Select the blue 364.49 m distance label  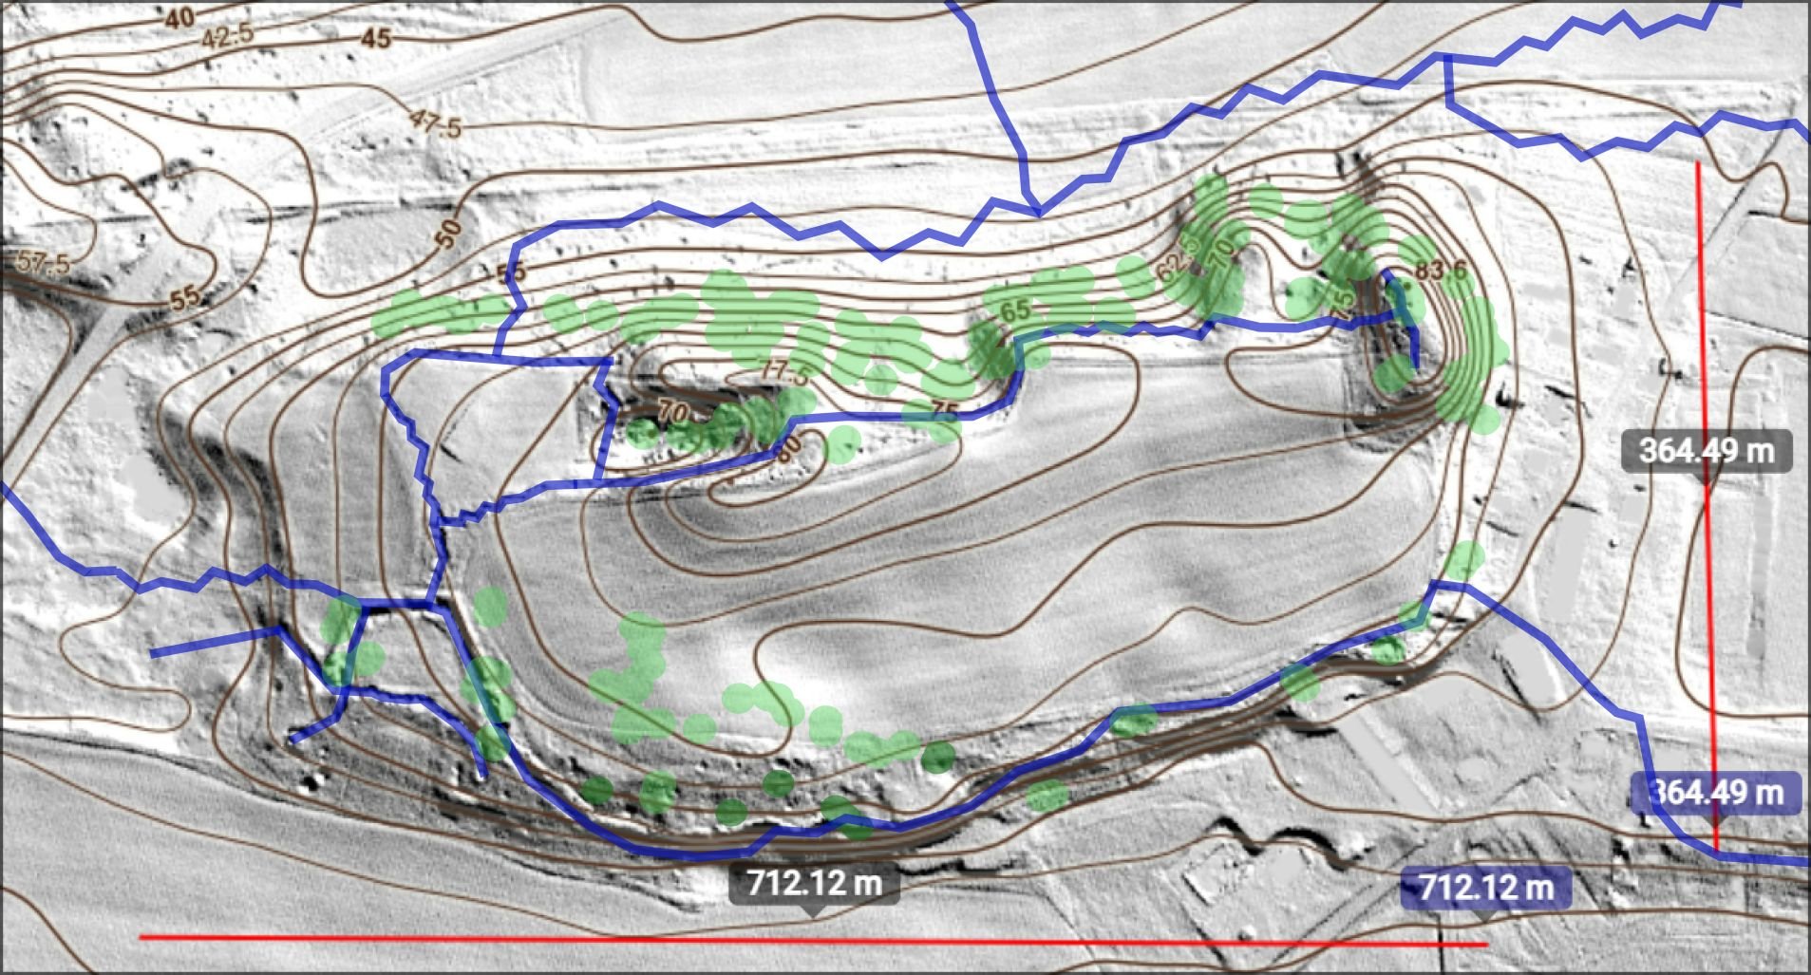click(x=1717, y=791)
